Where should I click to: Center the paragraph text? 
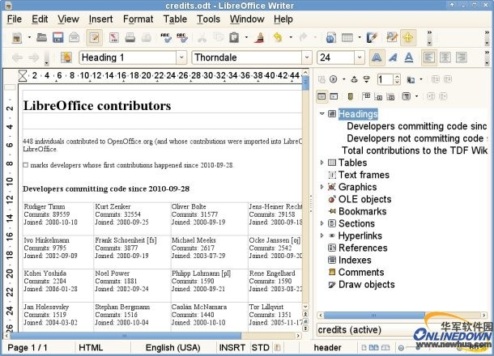(x=445, y=57)
